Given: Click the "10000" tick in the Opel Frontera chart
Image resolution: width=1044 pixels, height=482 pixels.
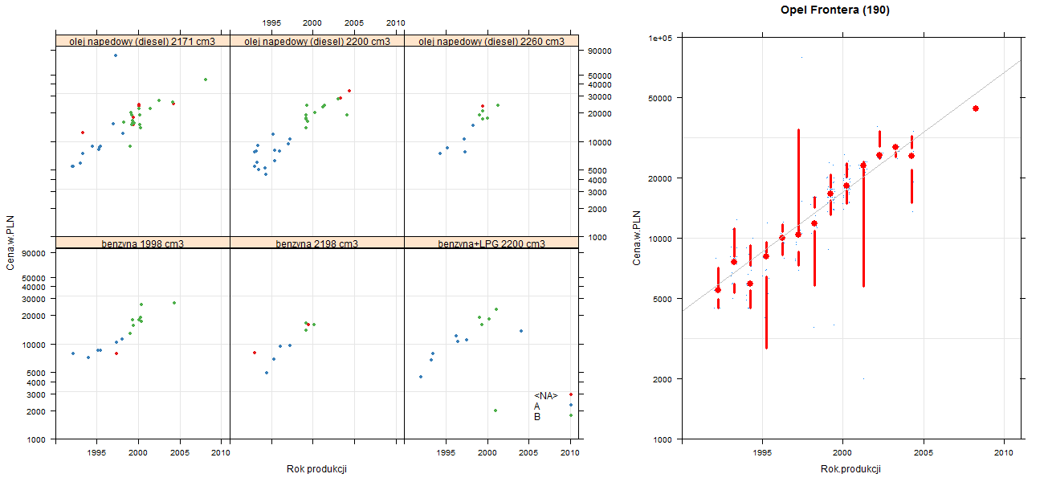Looking at the screenshot, I should [x=662, y=239].
